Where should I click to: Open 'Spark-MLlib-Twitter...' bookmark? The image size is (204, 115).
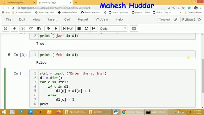point(69,12)
